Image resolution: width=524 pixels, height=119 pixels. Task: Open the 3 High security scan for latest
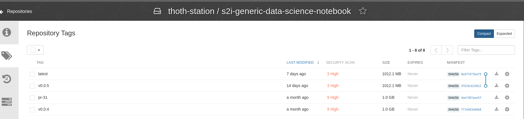[x=332, y=74]
